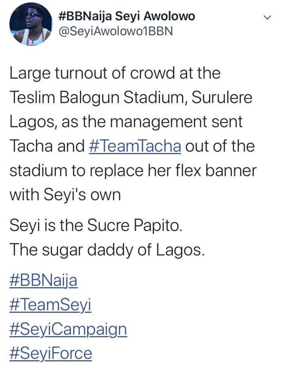Open the #BBNaija Seyi Awolowo display name
The height and width of the screenshot is (376, 289).
coord(127,17)
